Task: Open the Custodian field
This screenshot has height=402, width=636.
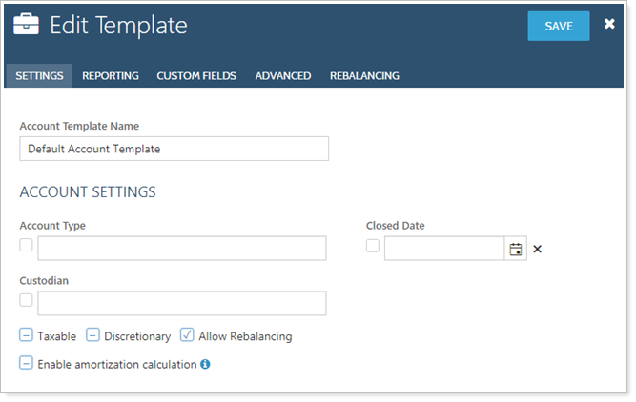Action: 181,303
